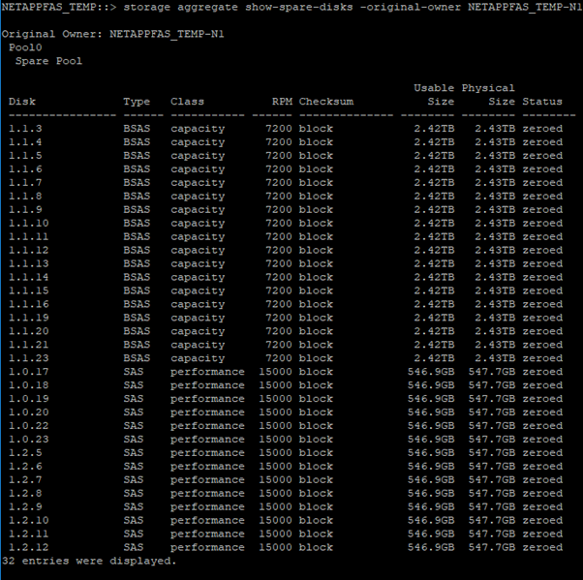Select disk name 1.1.6

click(x=25, y=169)
